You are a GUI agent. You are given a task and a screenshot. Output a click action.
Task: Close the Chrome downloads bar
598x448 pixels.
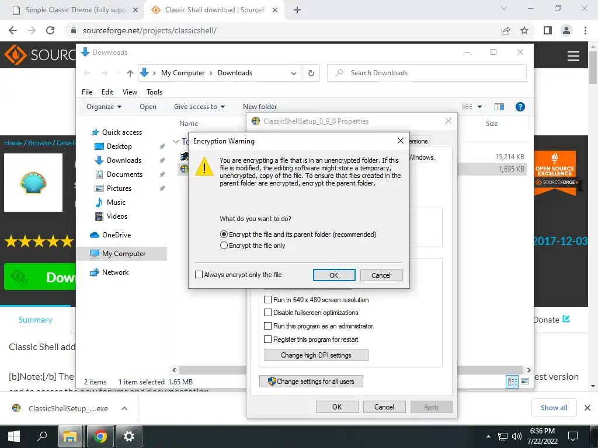pyautogui.click(x=587, y=408)
